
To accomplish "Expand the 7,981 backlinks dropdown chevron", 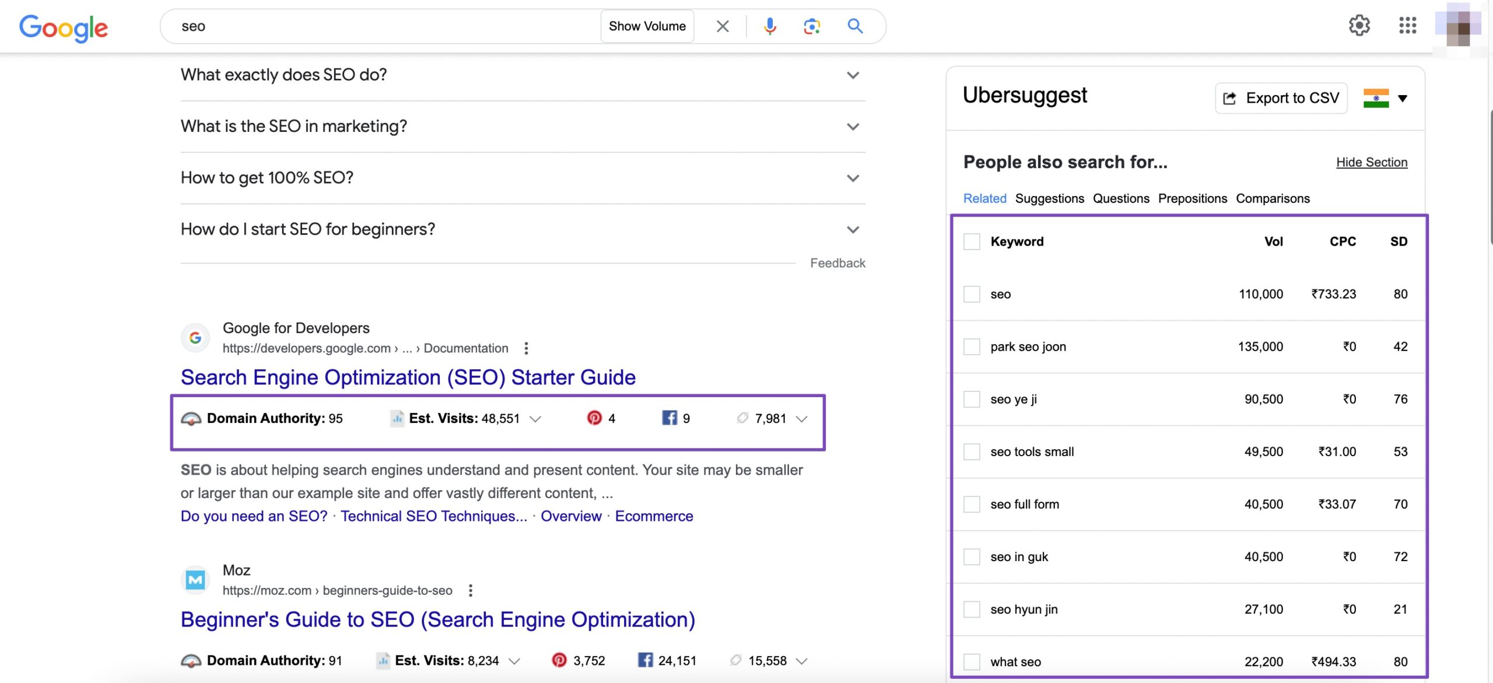I will click(x=801, y=419).
